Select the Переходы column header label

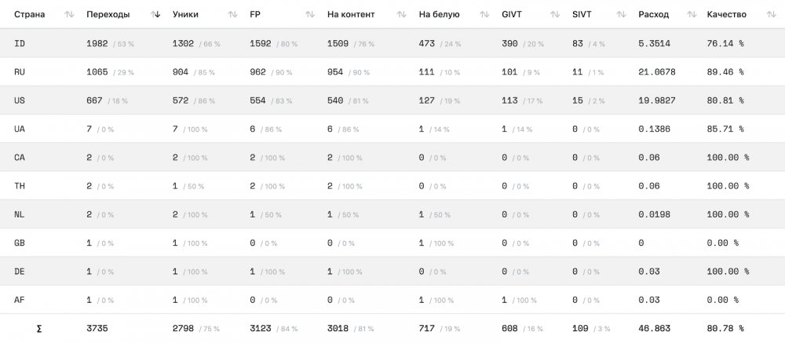[108, 15]
